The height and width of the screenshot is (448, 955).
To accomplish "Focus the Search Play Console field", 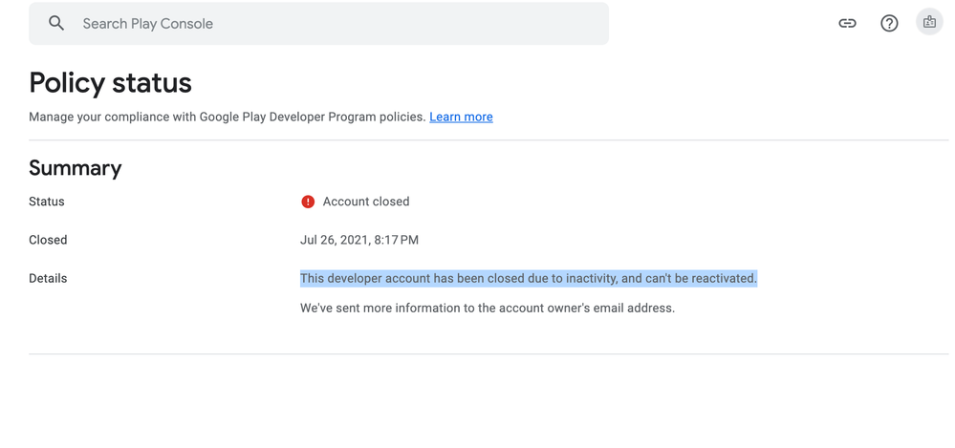I will 325,23.
